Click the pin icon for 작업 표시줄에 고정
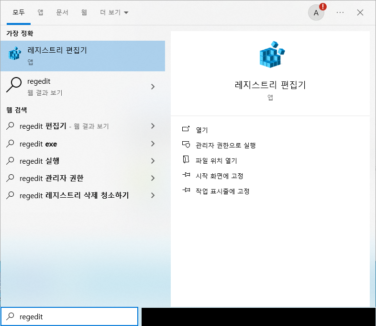Viewport: 376px width, 326px height. pos(186,190)
